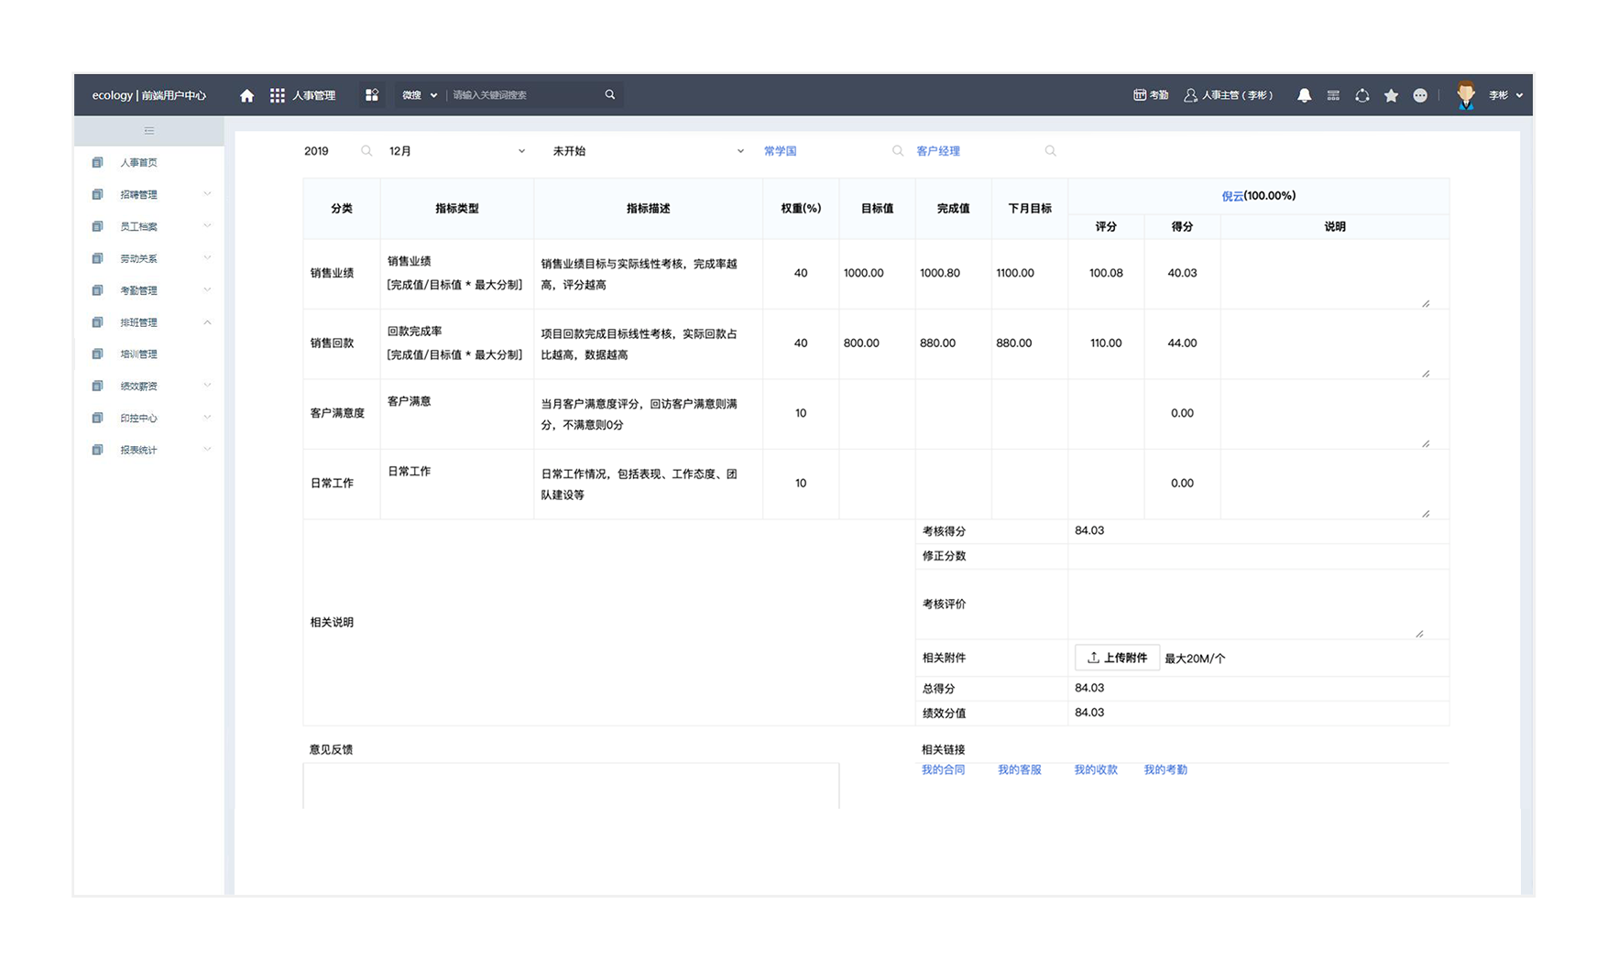Open the 微搜 search type dropdown

pos(420,95)
